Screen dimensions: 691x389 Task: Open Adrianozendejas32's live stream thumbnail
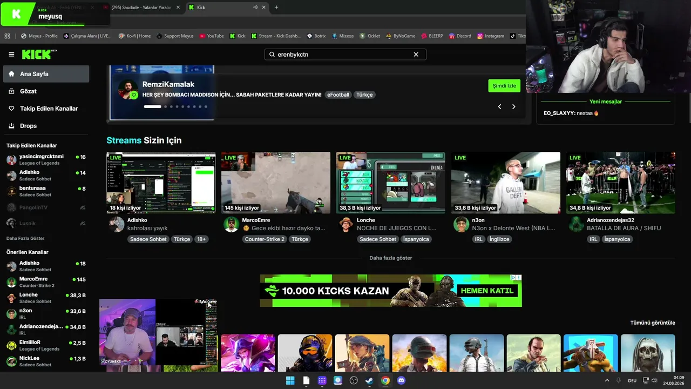pos(621,183)
